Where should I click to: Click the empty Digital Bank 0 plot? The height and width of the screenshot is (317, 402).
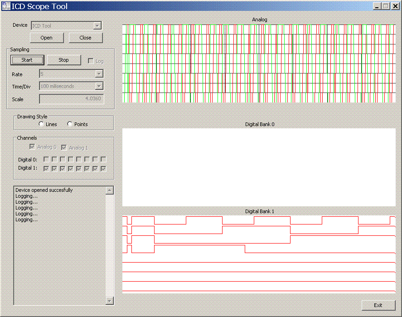[x=259, y=167]
